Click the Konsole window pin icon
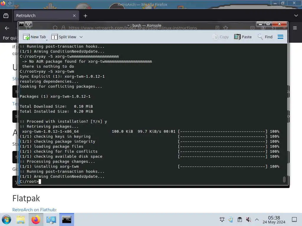302x226 pixels. click(29, 24)
